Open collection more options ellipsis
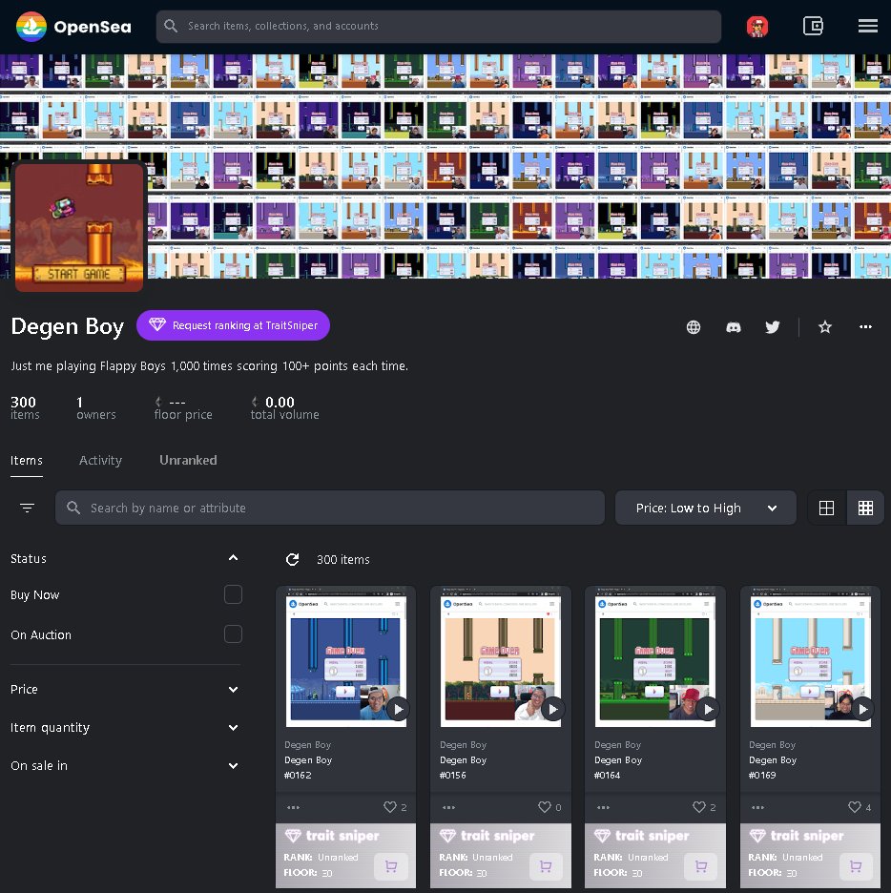891x893 pixels. pos(865,327)
